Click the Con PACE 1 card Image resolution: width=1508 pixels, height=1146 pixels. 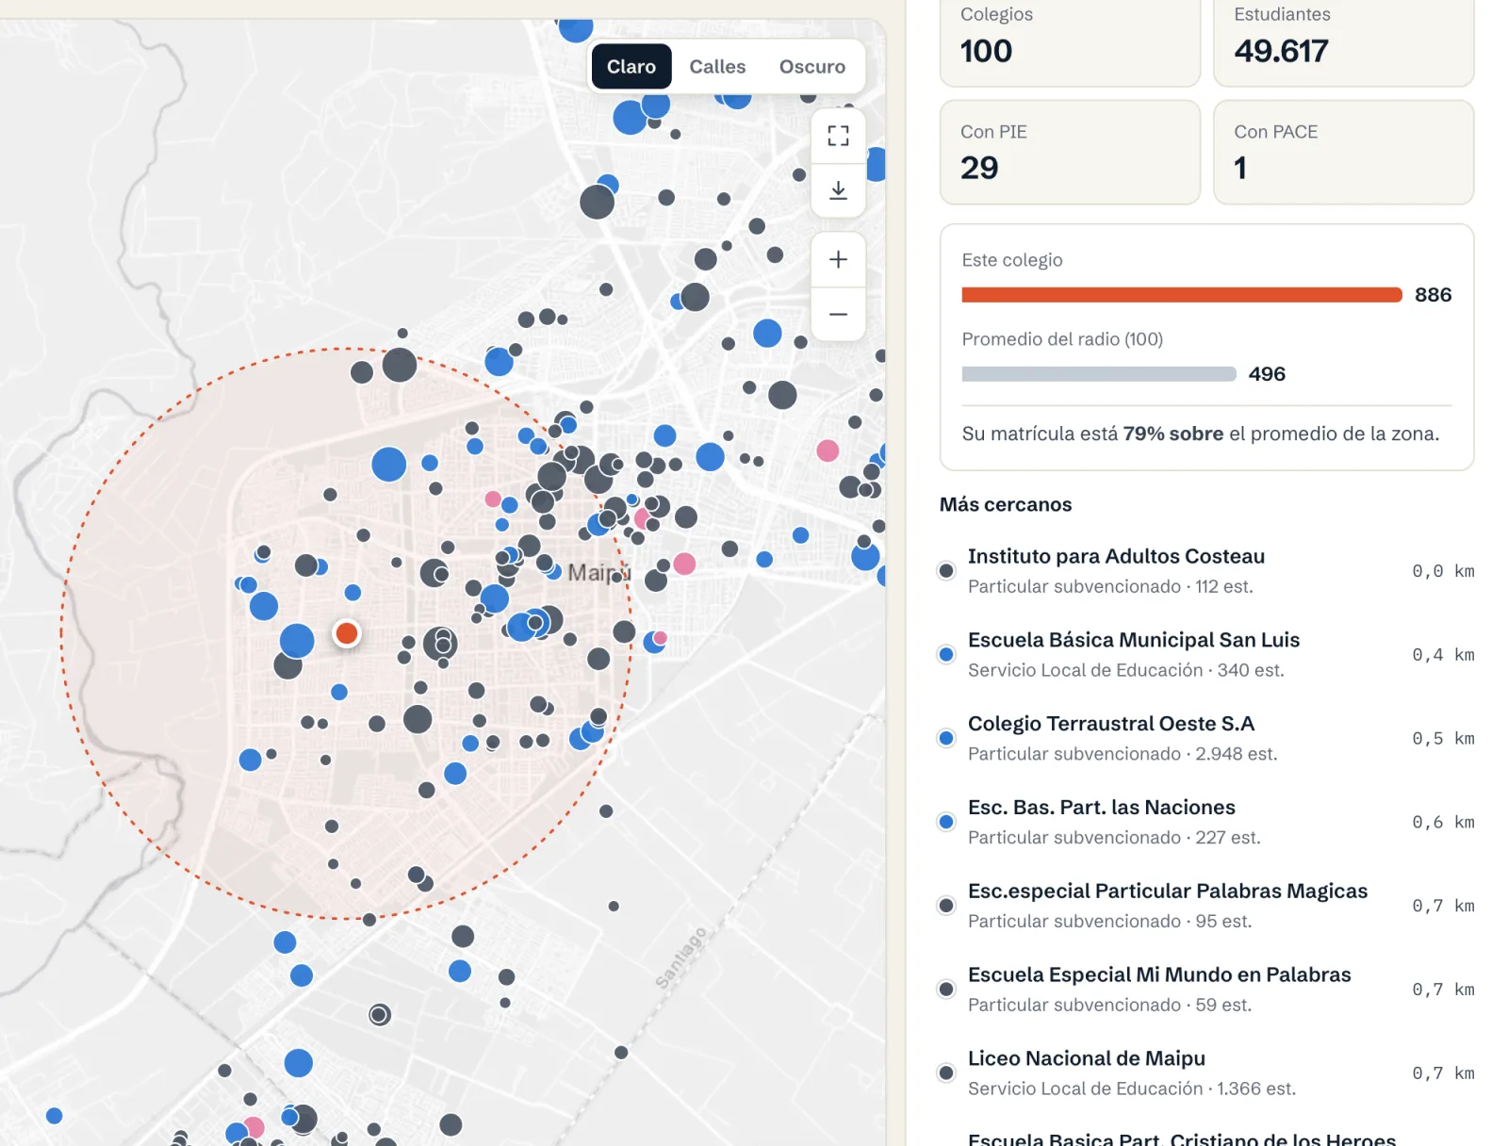click(x=1343, y=152)
